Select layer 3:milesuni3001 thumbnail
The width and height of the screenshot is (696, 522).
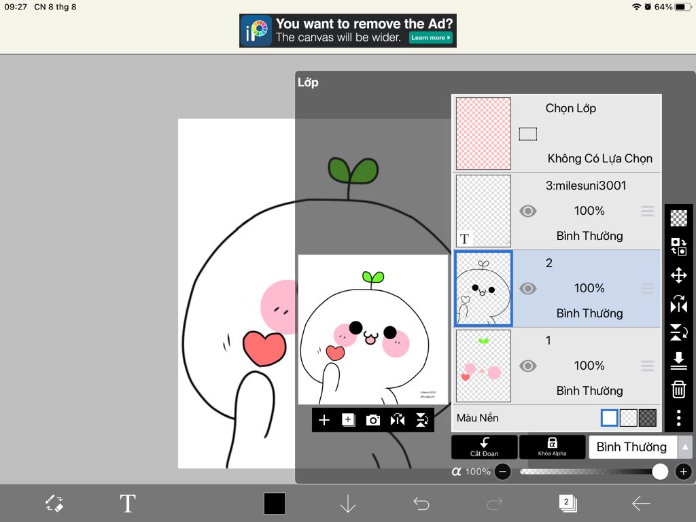[483, 211]
